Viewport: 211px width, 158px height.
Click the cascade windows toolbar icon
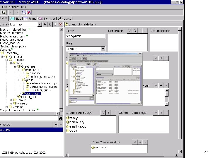[x=24, y=13]
